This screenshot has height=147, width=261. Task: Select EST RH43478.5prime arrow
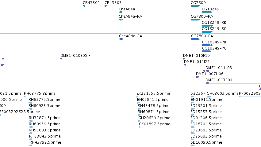[x=139, y=109]
